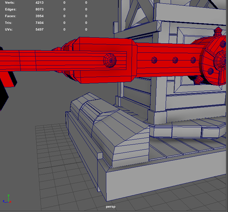Select the Verts: label in heads-up display

(10, 3)
